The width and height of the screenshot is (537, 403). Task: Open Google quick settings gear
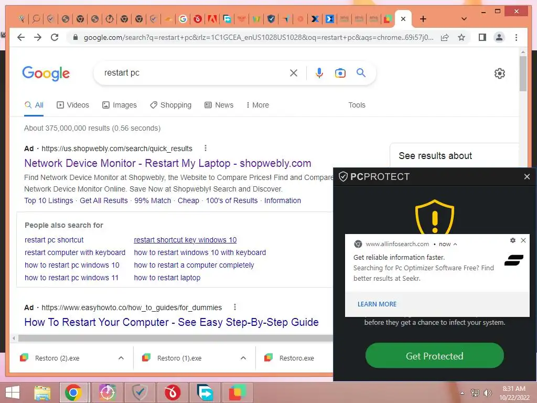(500, 73)
